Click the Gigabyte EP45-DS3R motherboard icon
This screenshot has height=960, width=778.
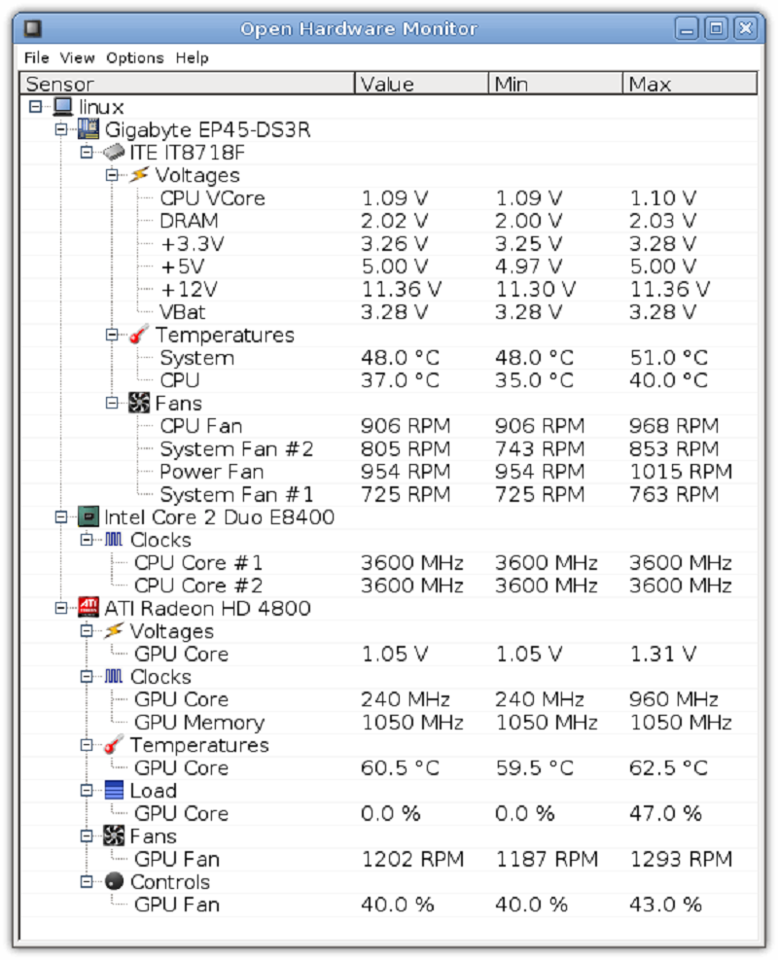88,129
